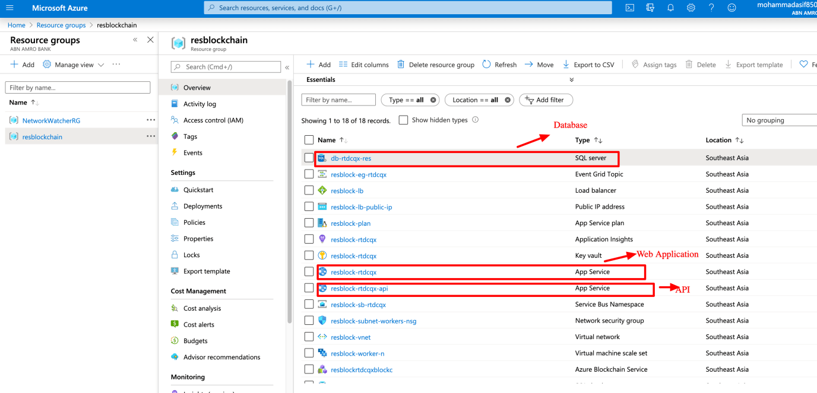Open the feedback smiley panel
This screenshot has height=393, width=817.
(731, 8)
